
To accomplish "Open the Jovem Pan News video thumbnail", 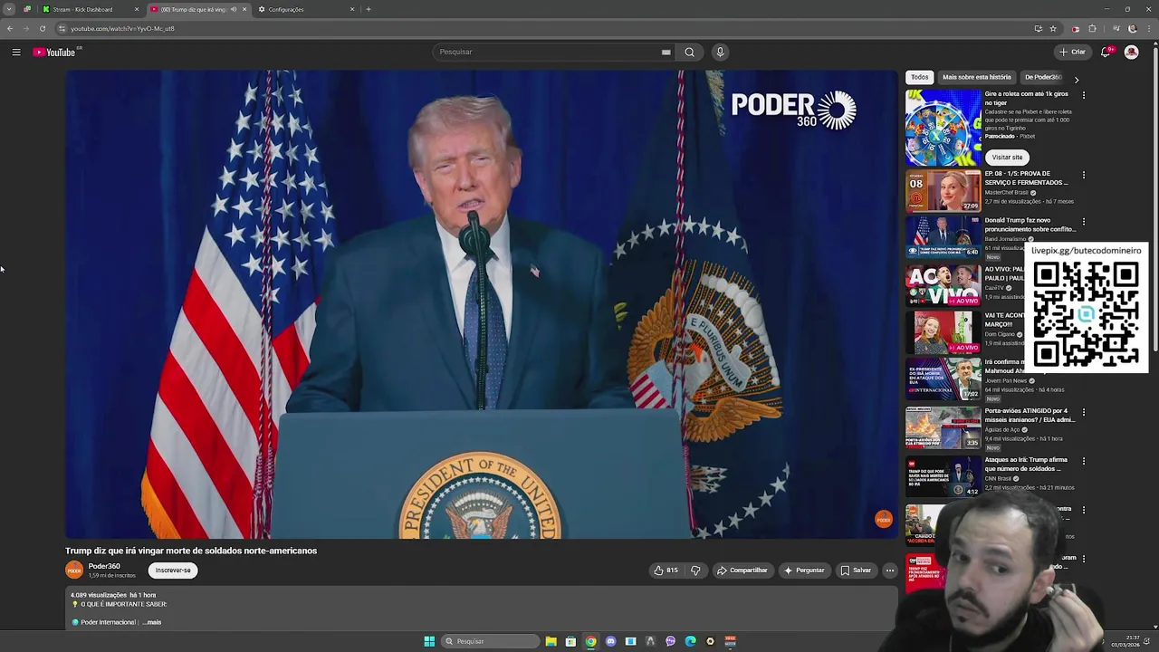I will tap(943, 379).
